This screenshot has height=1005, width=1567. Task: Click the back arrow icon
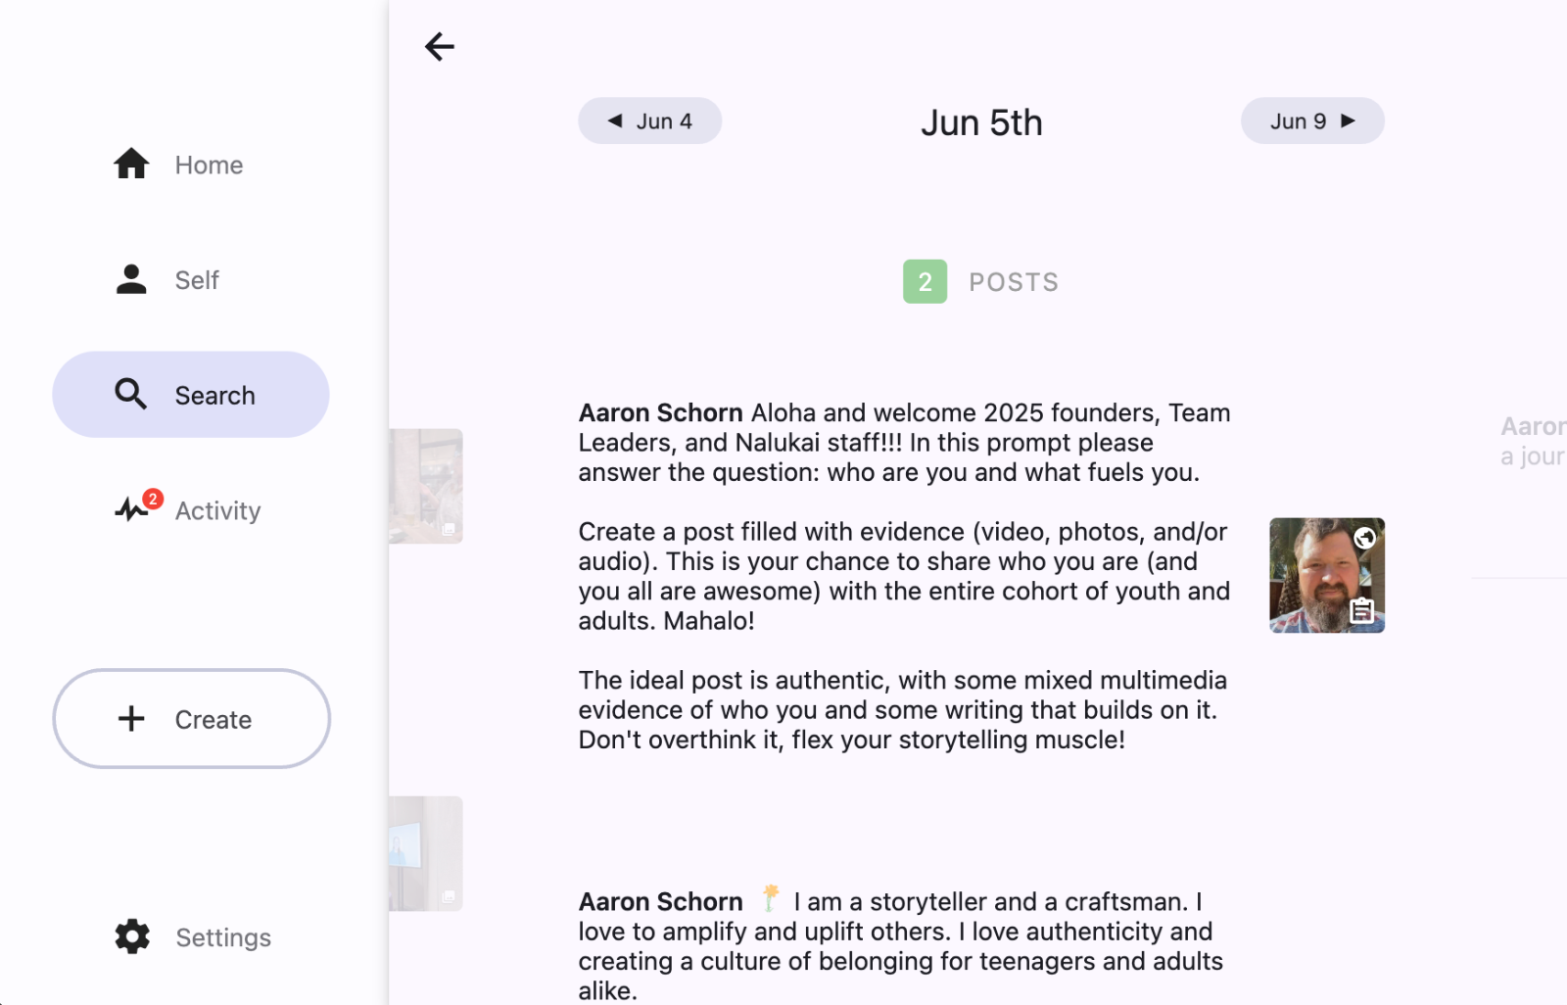tap(440, 46)
